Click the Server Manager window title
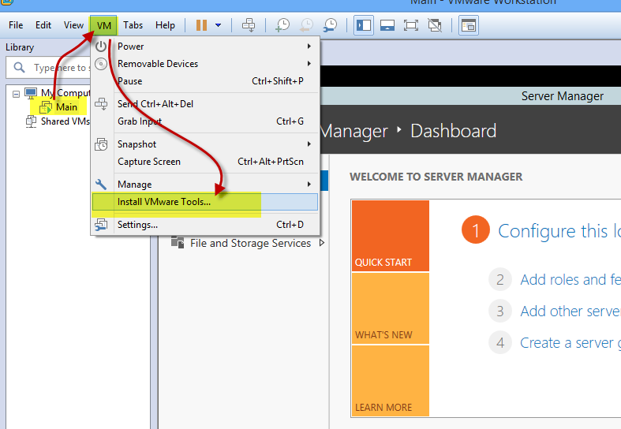Viewport: 621px width, 429px height. coord(563,96)
